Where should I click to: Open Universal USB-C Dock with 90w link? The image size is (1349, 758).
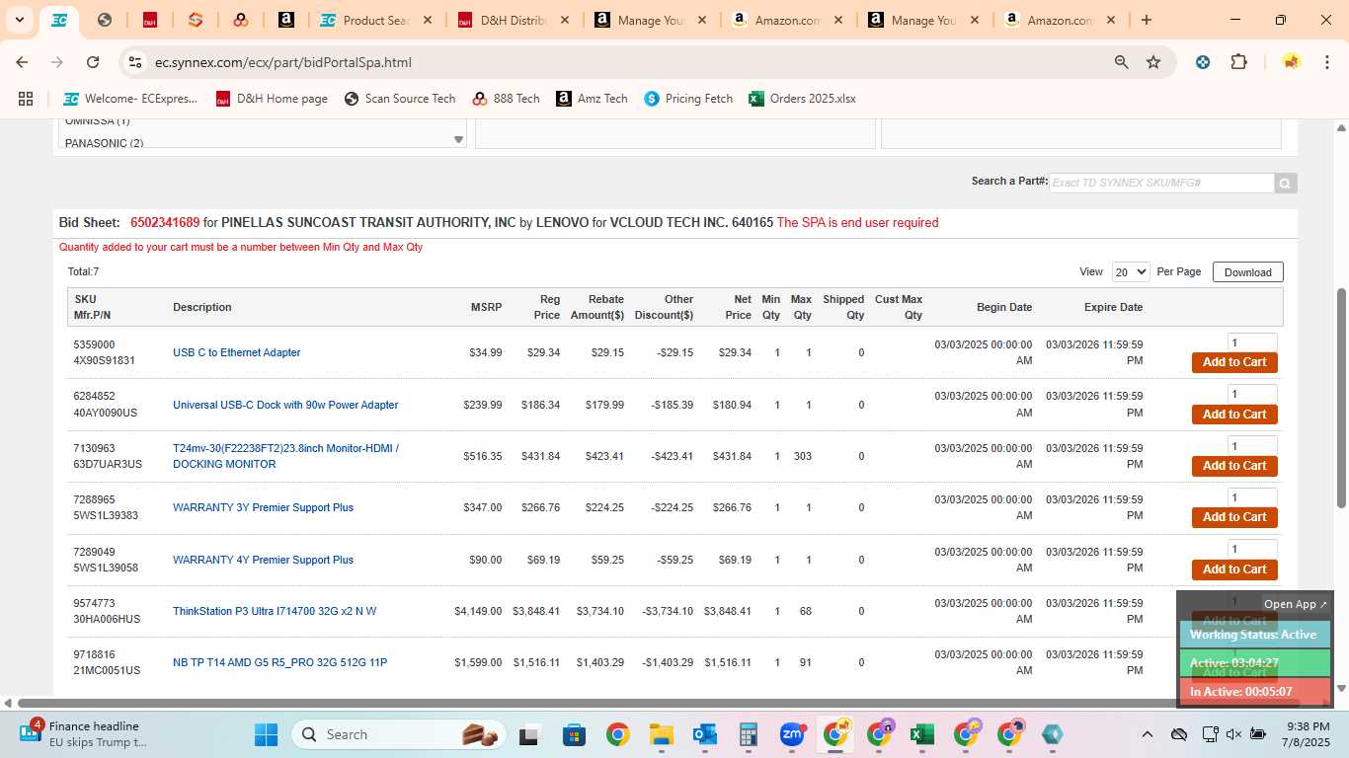tap(285, 405)
